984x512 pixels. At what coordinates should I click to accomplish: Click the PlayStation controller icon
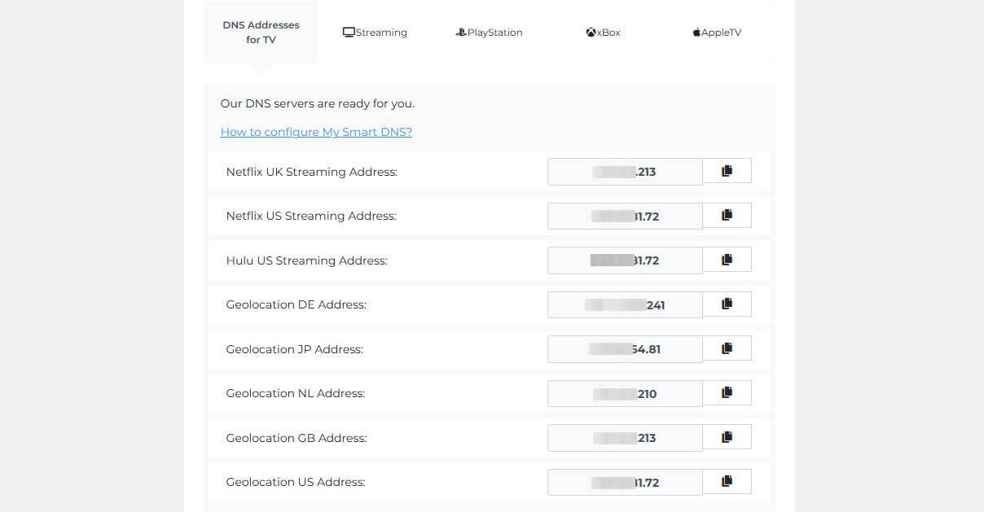point(460,32)
